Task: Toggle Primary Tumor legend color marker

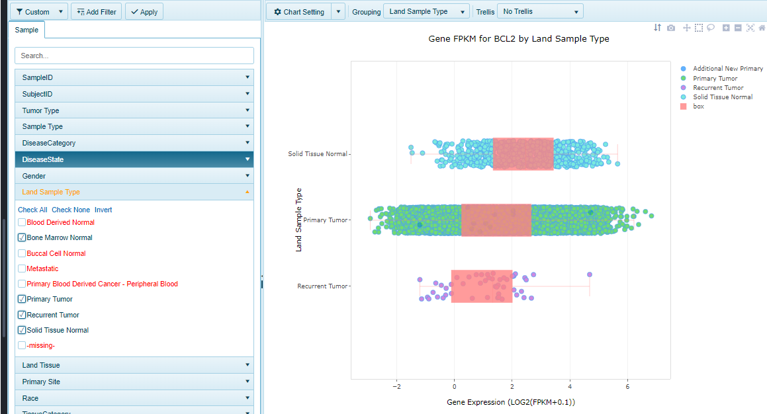Action: (684, 78)
